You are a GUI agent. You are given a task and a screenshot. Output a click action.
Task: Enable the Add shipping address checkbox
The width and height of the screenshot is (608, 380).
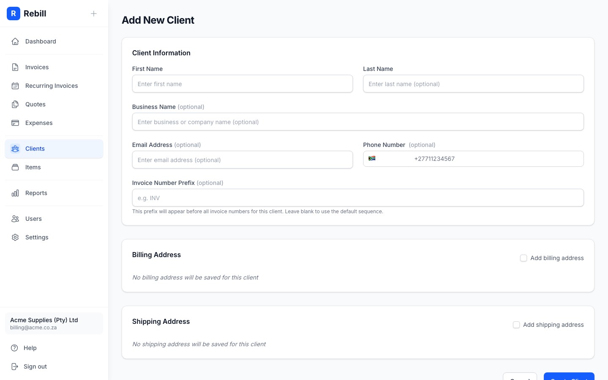tap(516, 325)
